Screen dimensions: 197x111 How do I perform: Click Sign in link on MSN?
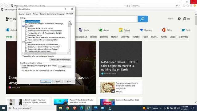(171, 18)
